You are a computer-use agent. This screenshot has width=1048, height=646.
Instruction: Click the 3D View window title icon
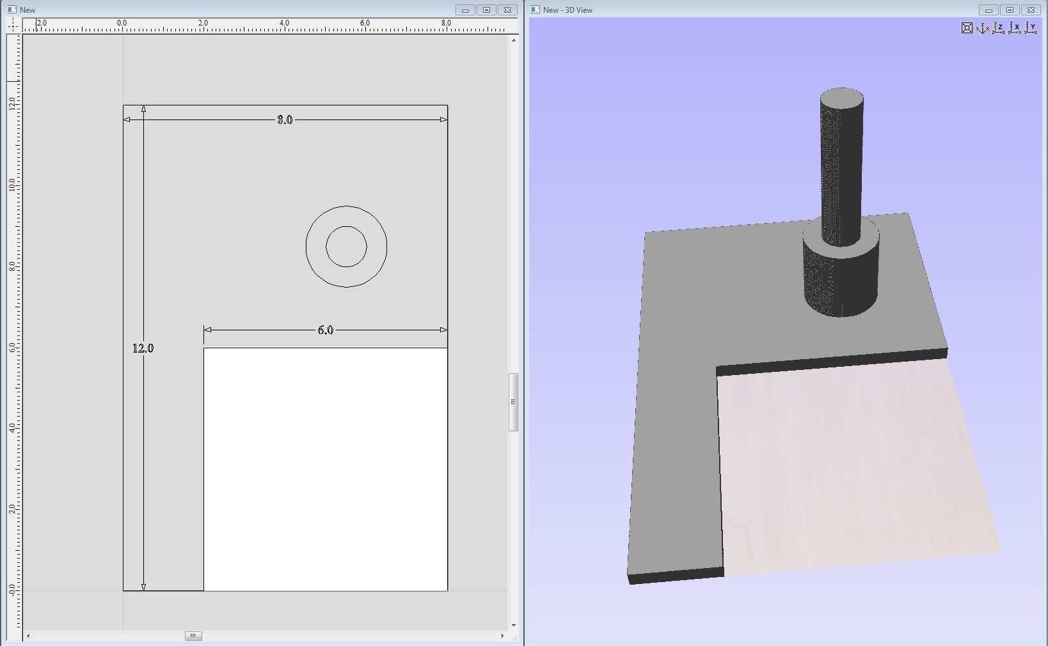tap(536, 10)
